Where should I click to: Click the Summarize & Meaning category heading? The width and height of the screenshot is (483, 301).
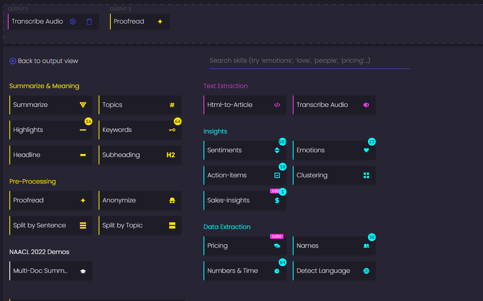(44, 86)
